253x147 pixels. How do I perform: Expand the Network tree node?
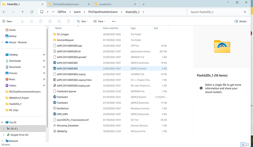(x=2, y=141)
